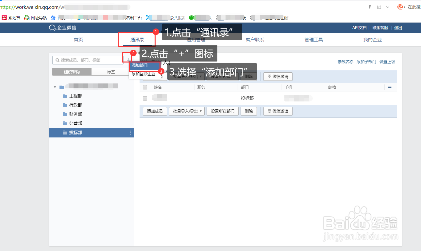Click the magnifier icon in search box

tap(58, 60)
